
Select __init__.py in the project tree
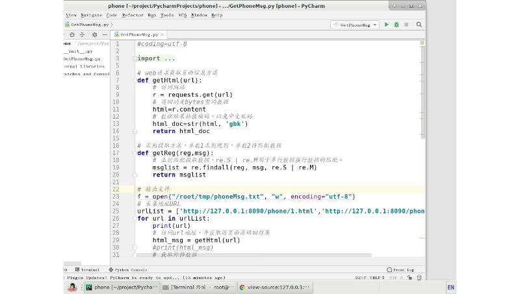click(78, 51)
